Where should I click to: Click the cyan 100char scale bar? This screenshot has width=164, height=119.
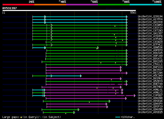coord(118,117)
